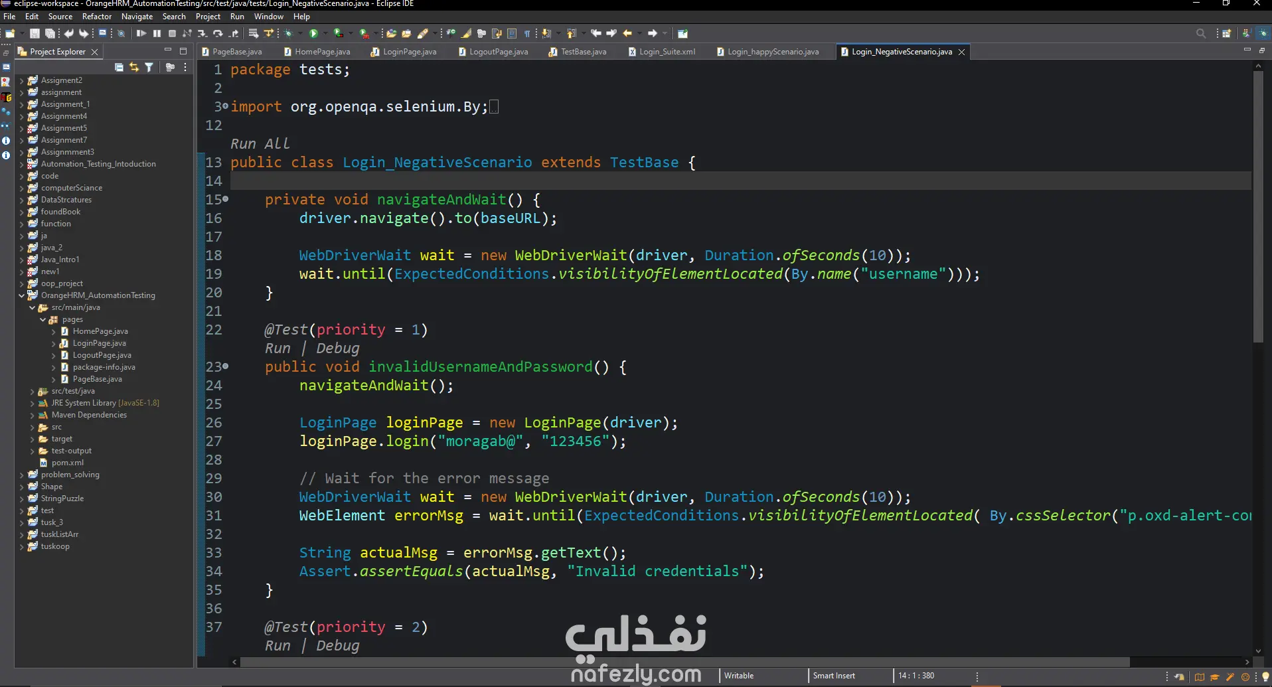Switch to the HomePage.java editor tab
This screenshot has width=1272, height=687.
tap(317, 52)
